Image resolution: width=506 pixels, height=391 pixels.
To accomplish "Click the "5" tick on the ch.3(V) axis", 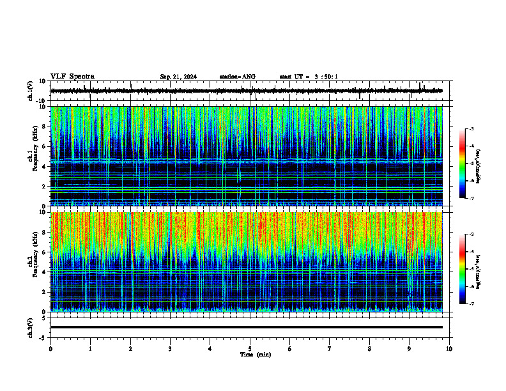I will point(44,318).
